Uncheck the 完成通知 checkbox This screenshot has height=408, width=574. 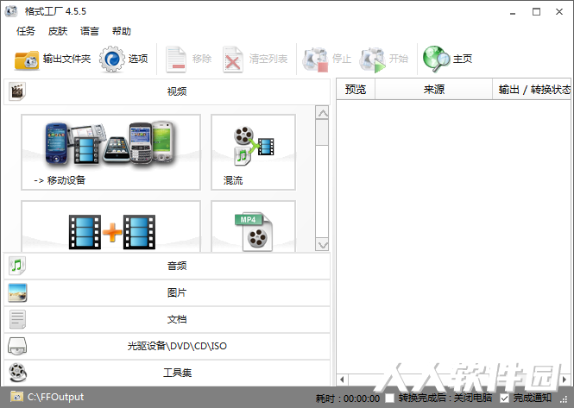coord(504,398)
